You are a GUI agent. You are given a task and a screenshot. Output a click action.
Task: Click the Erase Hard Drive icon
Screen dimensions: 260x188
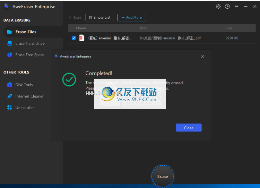[x=10, y=43]
